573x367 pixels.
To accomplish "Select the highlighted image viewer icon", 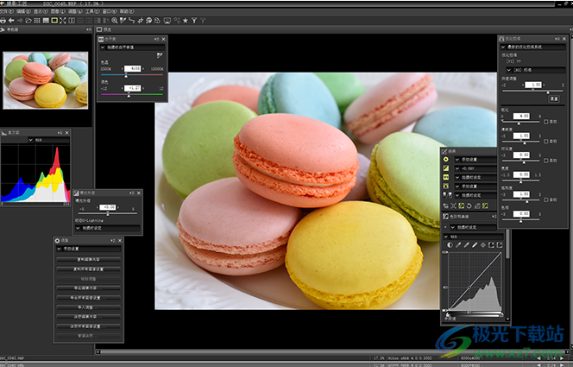I will [x=54, y=21].
